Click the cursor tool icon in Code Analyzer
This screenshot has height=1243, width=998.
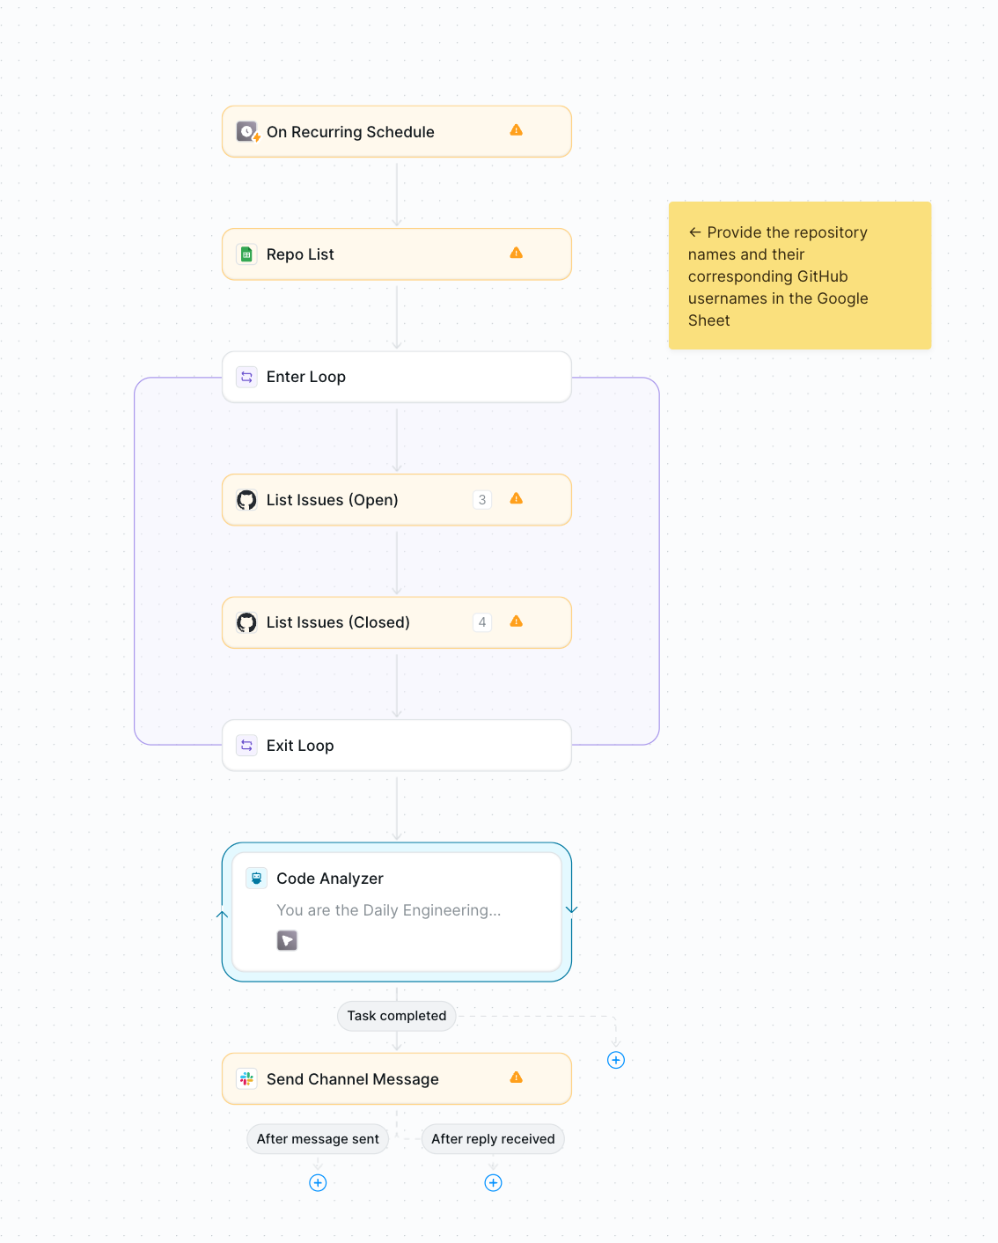coord(287,940)
